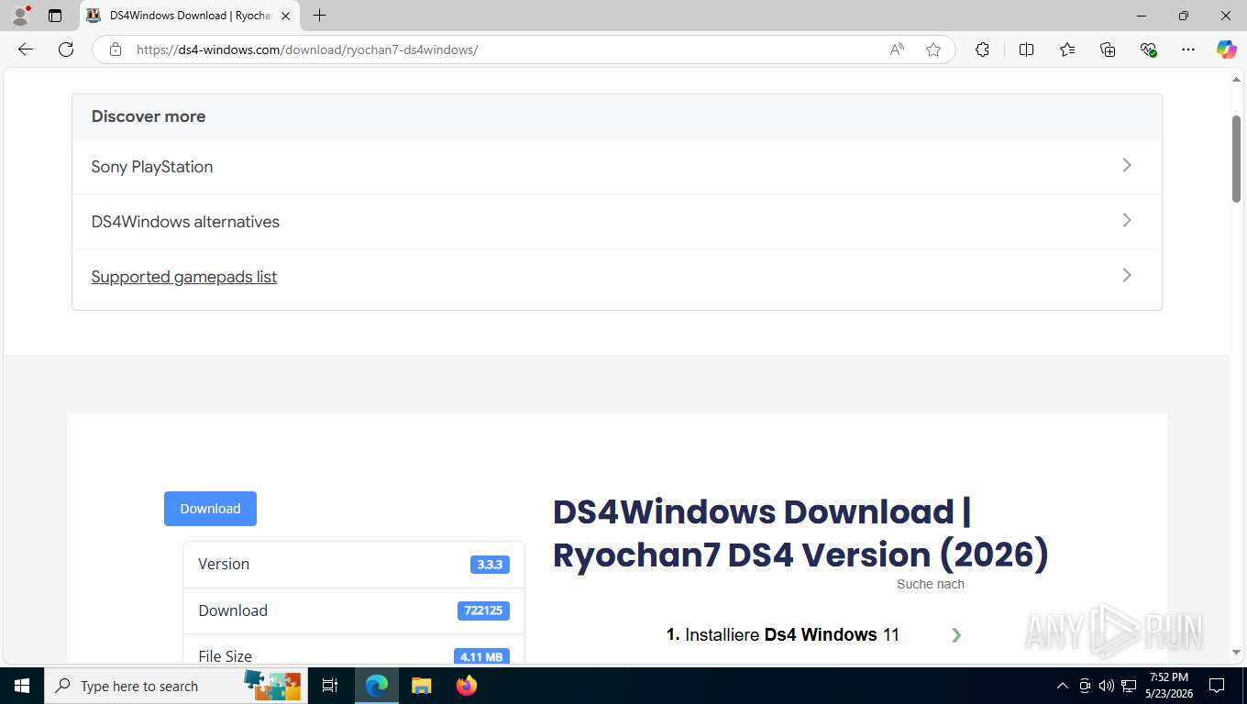Screen dimensions: 1247x704
Task: Click scrollbar up arrow
Action: (1236, 81)
